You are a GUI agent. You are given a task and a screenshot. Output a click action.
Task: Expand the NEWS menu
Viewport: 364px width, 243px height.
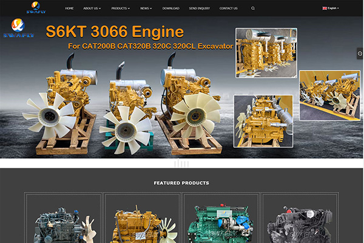(x=146, y=9)
